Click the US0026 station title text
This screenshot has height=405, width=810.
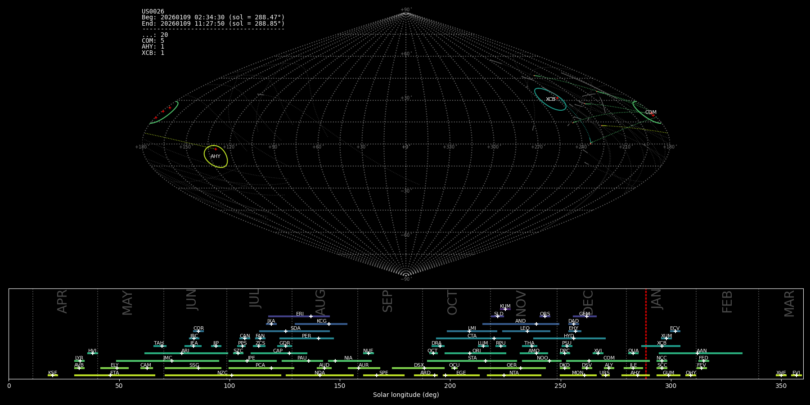click(153, 12)
